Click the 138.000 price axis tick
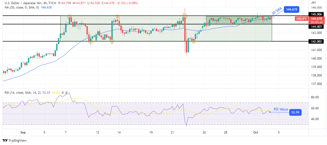Screen dimensions: 327x145 316,75
